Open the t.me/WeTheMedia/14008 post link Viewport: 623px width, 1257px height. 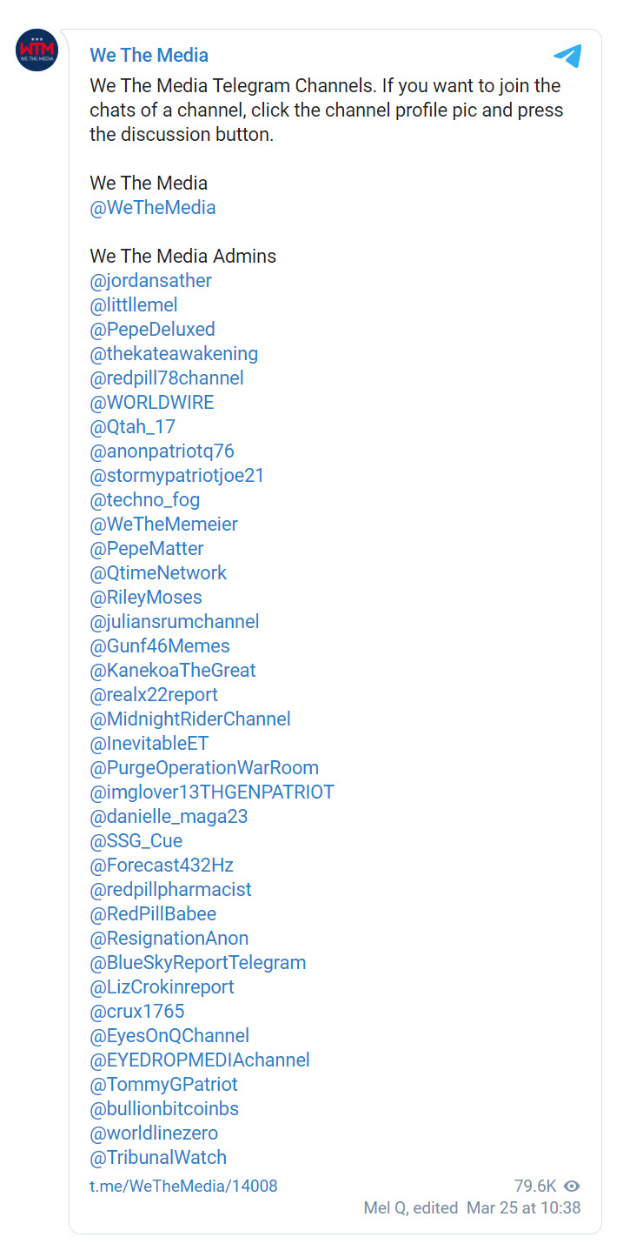(183, 1186)
